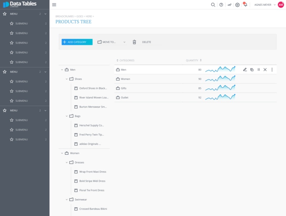The height and width of the screenshot is (216, 286).
Task: Click the trash icon in the toolbar
Action: point(134,42)
